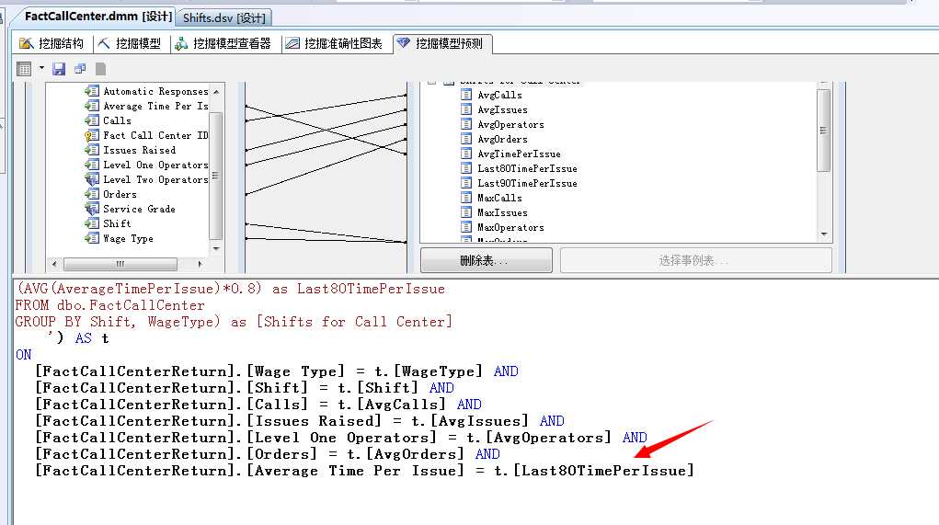Go to the 挖掘模型查看器 tab
939x525 pixels.
tap(223, 43)
